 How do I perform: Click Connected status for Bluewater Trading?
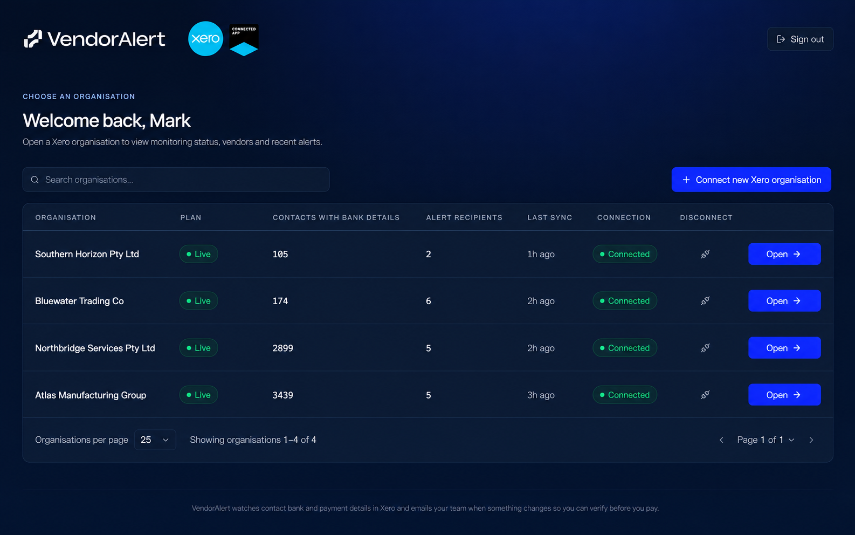click(x=625, y=301)
